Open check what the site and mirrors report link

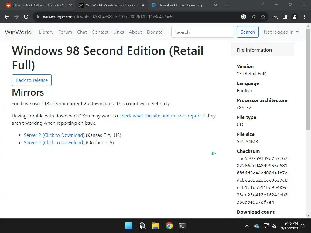(x=160, y=116)
